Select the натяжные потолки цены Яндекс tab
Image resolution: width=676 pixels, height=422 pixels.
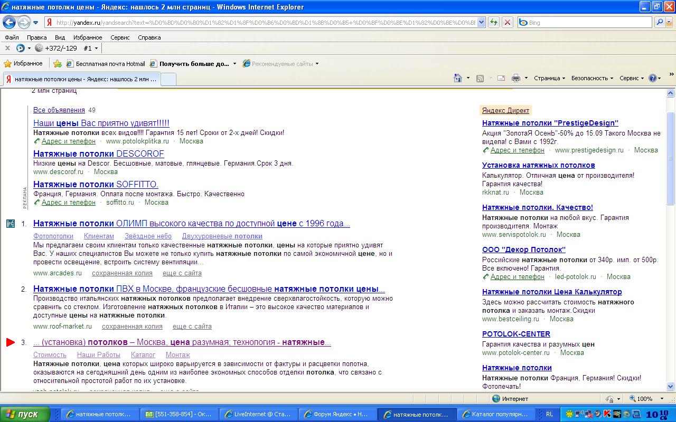pyautogui.click(x=82, y=79)
